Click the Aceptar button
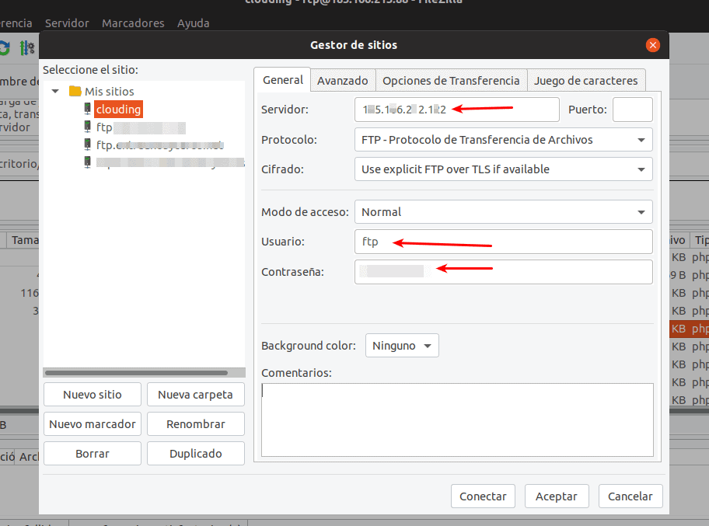709x526 pixels. 557,496
